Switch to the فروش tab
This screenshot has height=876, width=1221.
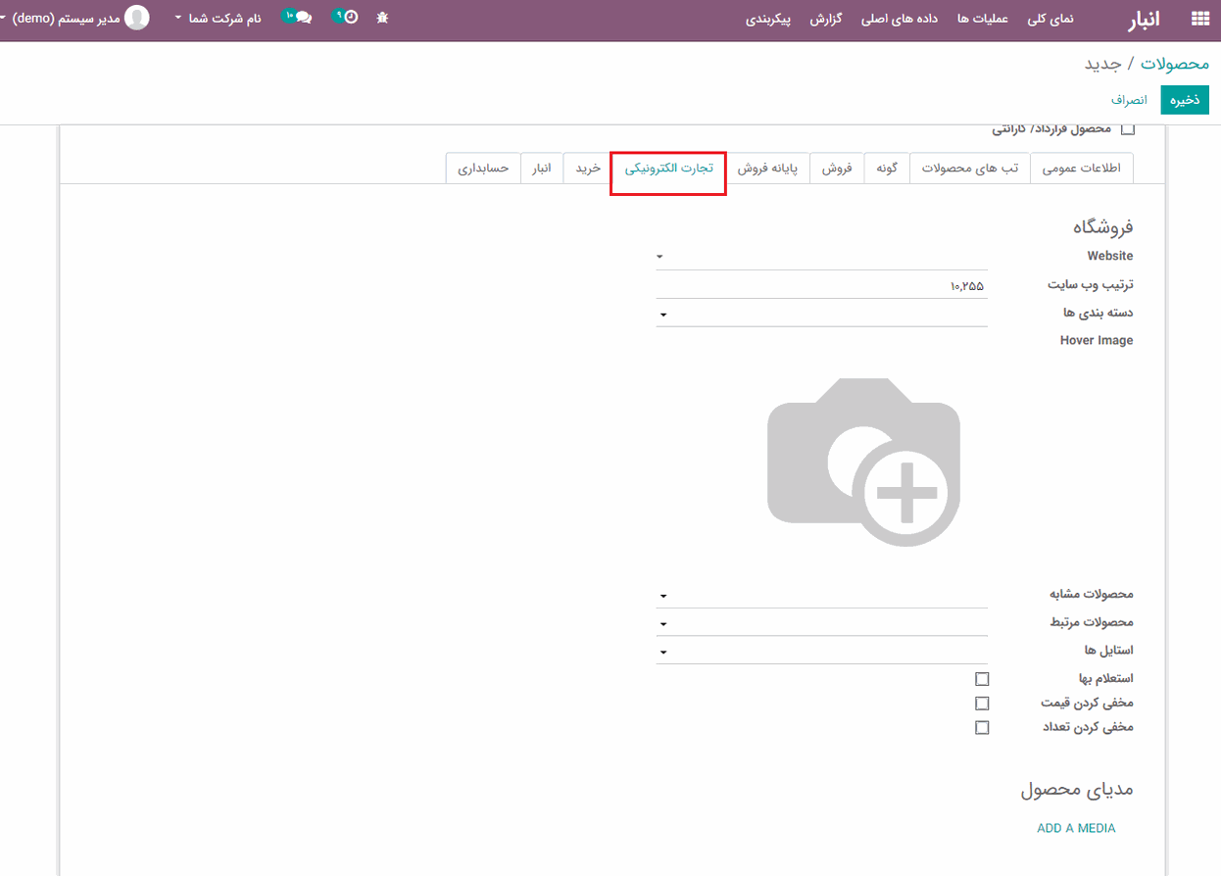[x=837, y=168]
